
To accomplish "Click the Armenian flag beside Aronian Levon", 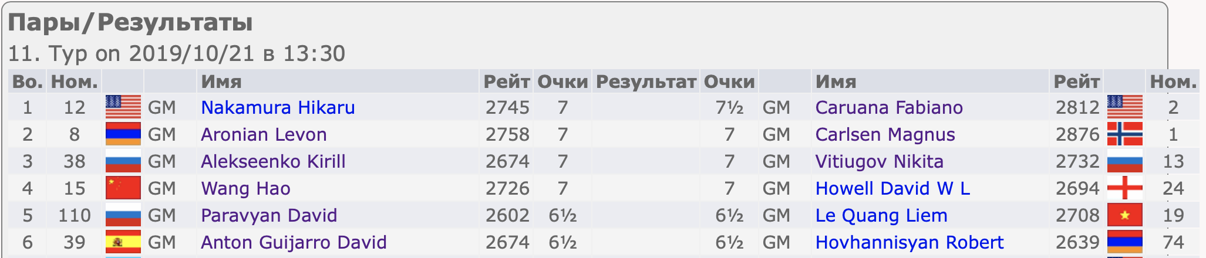I will (123, 134).
